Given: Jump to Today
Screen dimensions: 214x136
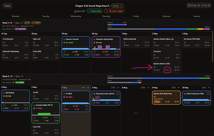Looking at the screenshot, I should (7, 6).
